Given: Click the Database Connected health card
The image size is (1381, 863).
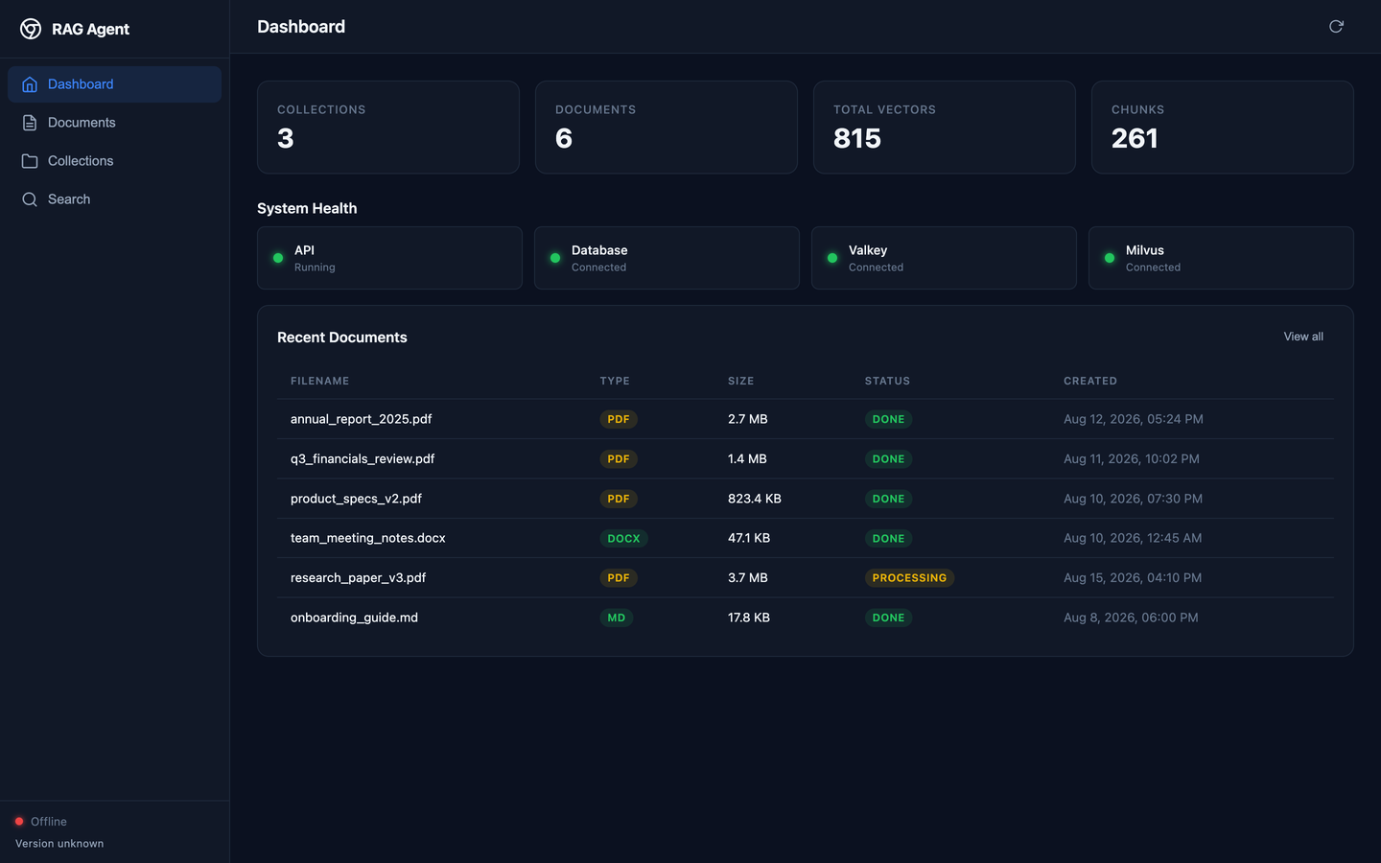Looking at the screenshot, I should point(667,258).
